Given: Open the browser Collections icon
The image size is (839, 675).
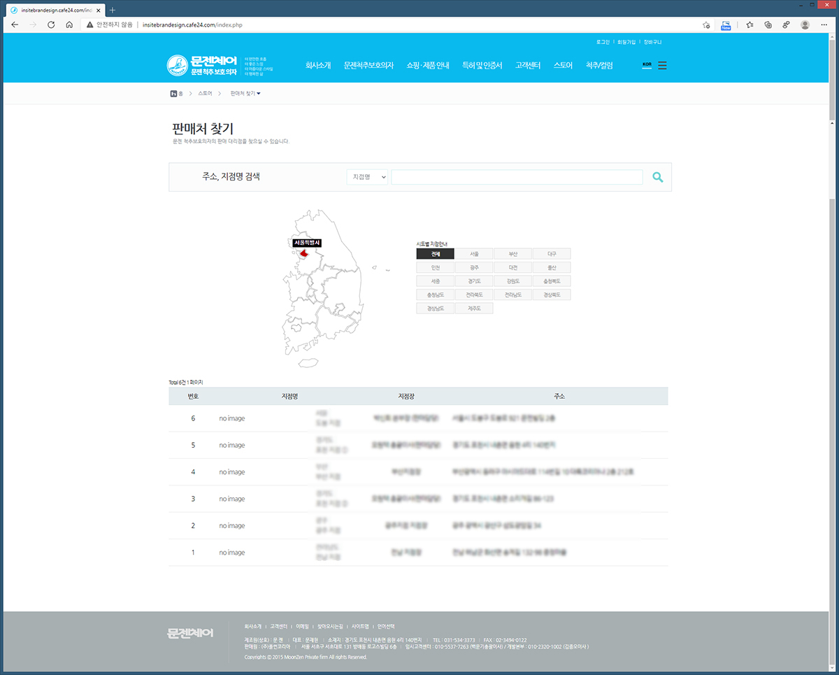Looking at the screenshot, I should (x=768, y=24).
